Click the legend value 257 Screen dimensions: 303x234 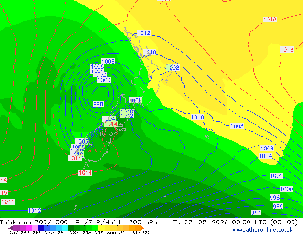(13, 232)
